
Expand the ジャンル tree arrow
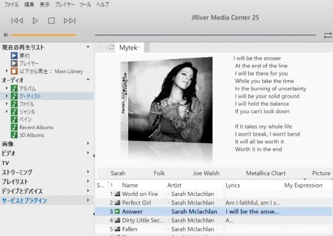coord(7,112)
